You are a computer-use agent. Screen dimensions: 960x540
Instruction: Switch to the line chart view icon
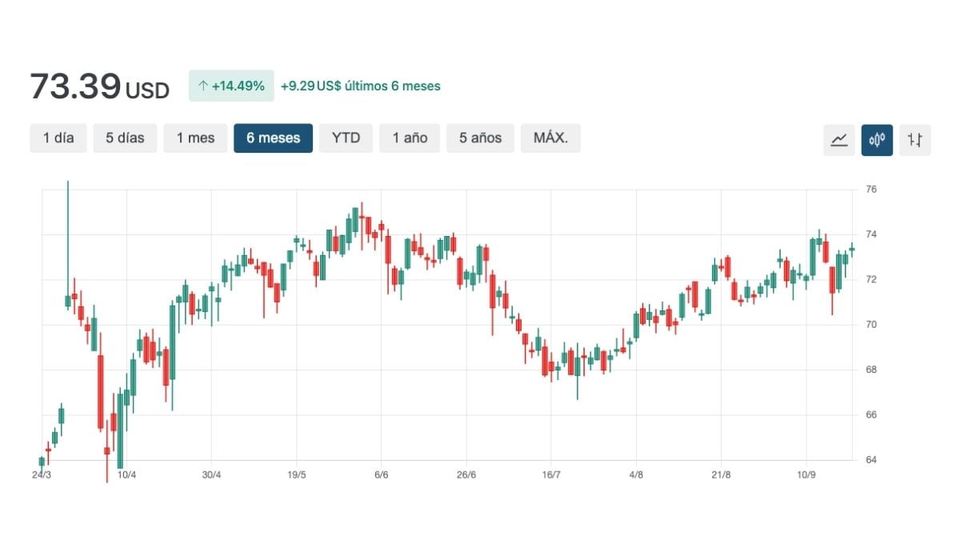839,139
